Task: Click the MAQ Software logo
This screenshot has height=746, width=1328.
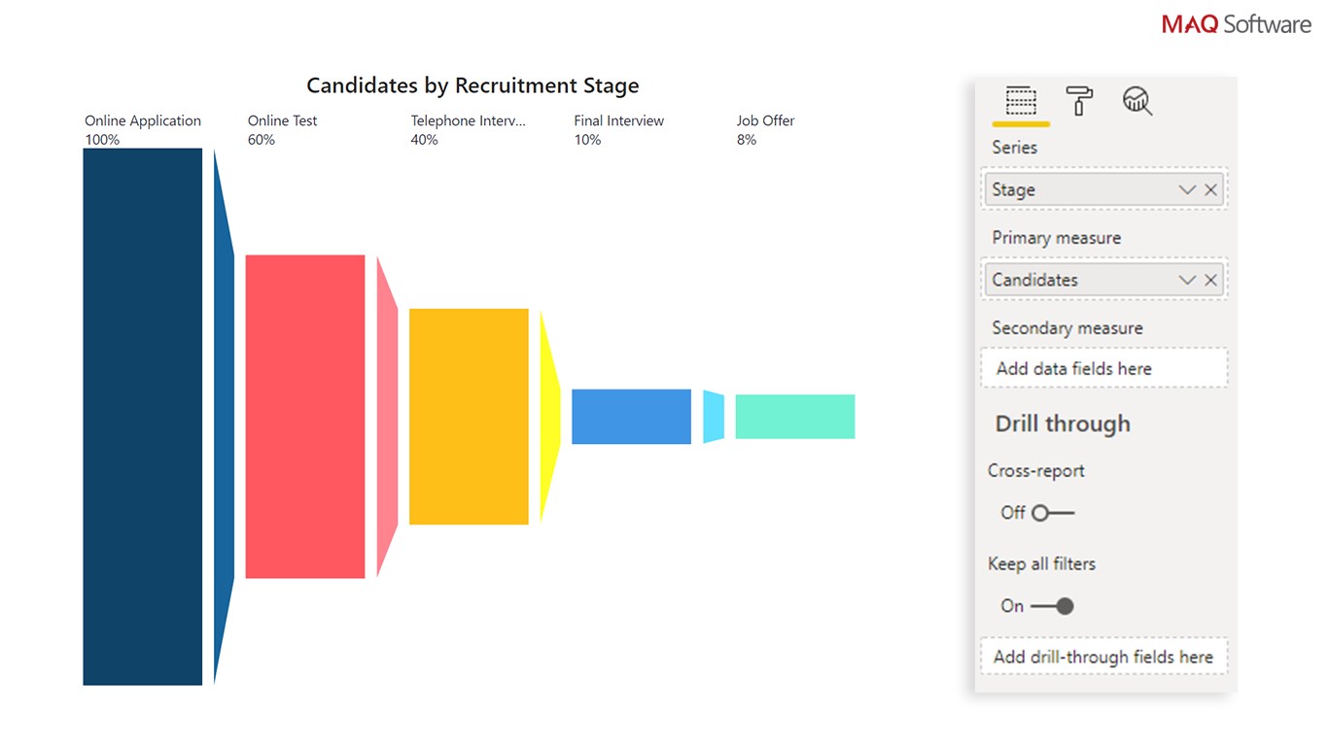Action: pyautogui.click(x=1236, y=24)
